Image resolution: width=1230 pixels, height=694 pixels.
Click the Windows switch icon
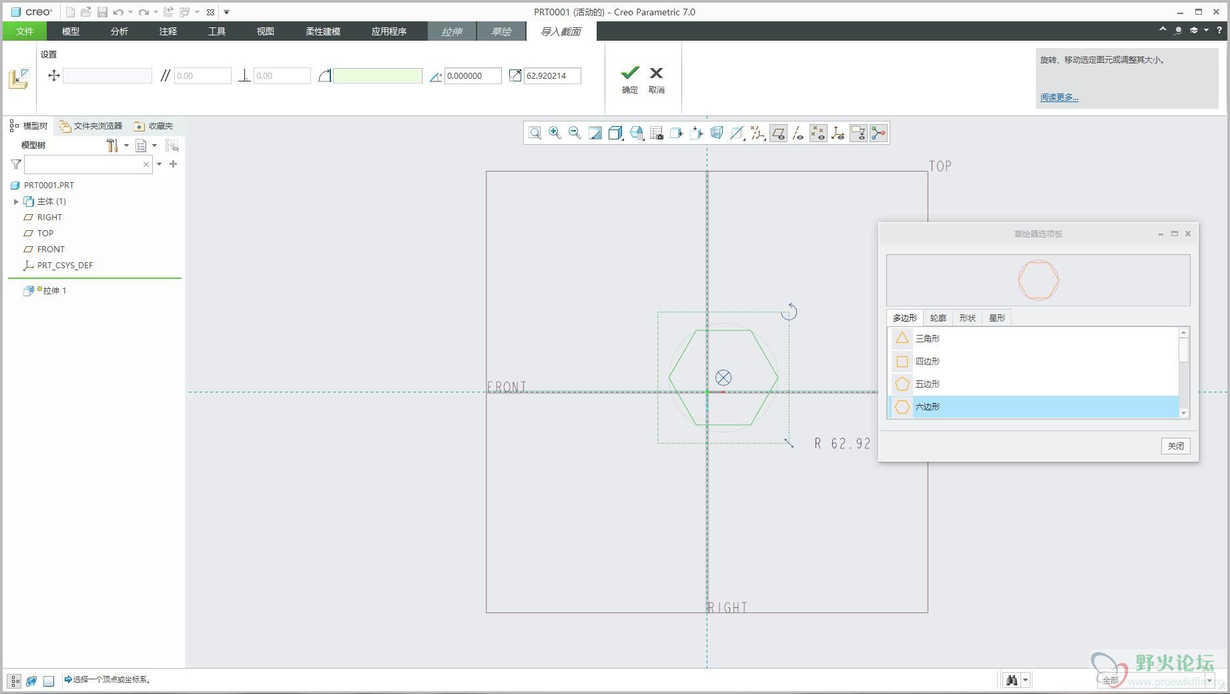click(x=185, y=12)
